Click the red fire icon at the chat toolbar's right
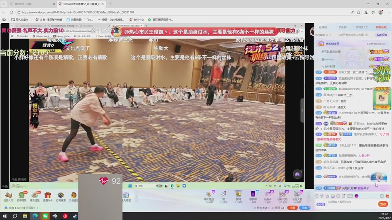 (x=387, y=196)
